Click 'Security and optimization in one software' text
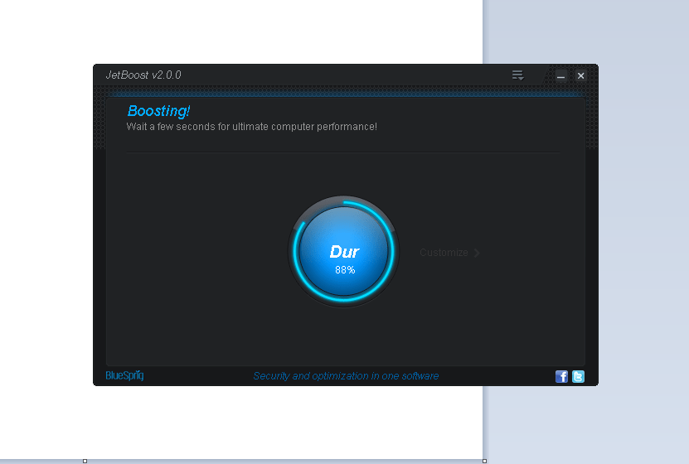Screen dimensions: 689x464 (x=346, y=376)
